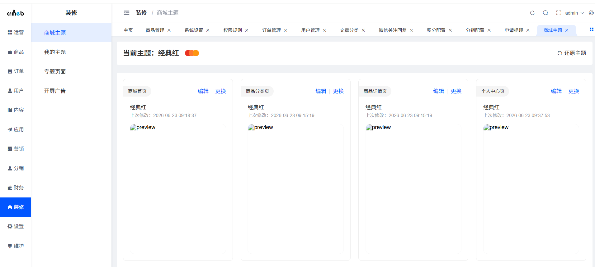This screenshot has width=595, height=267.
Task: Click 还原主题 to restore theme
Action: tap(572, 53)
